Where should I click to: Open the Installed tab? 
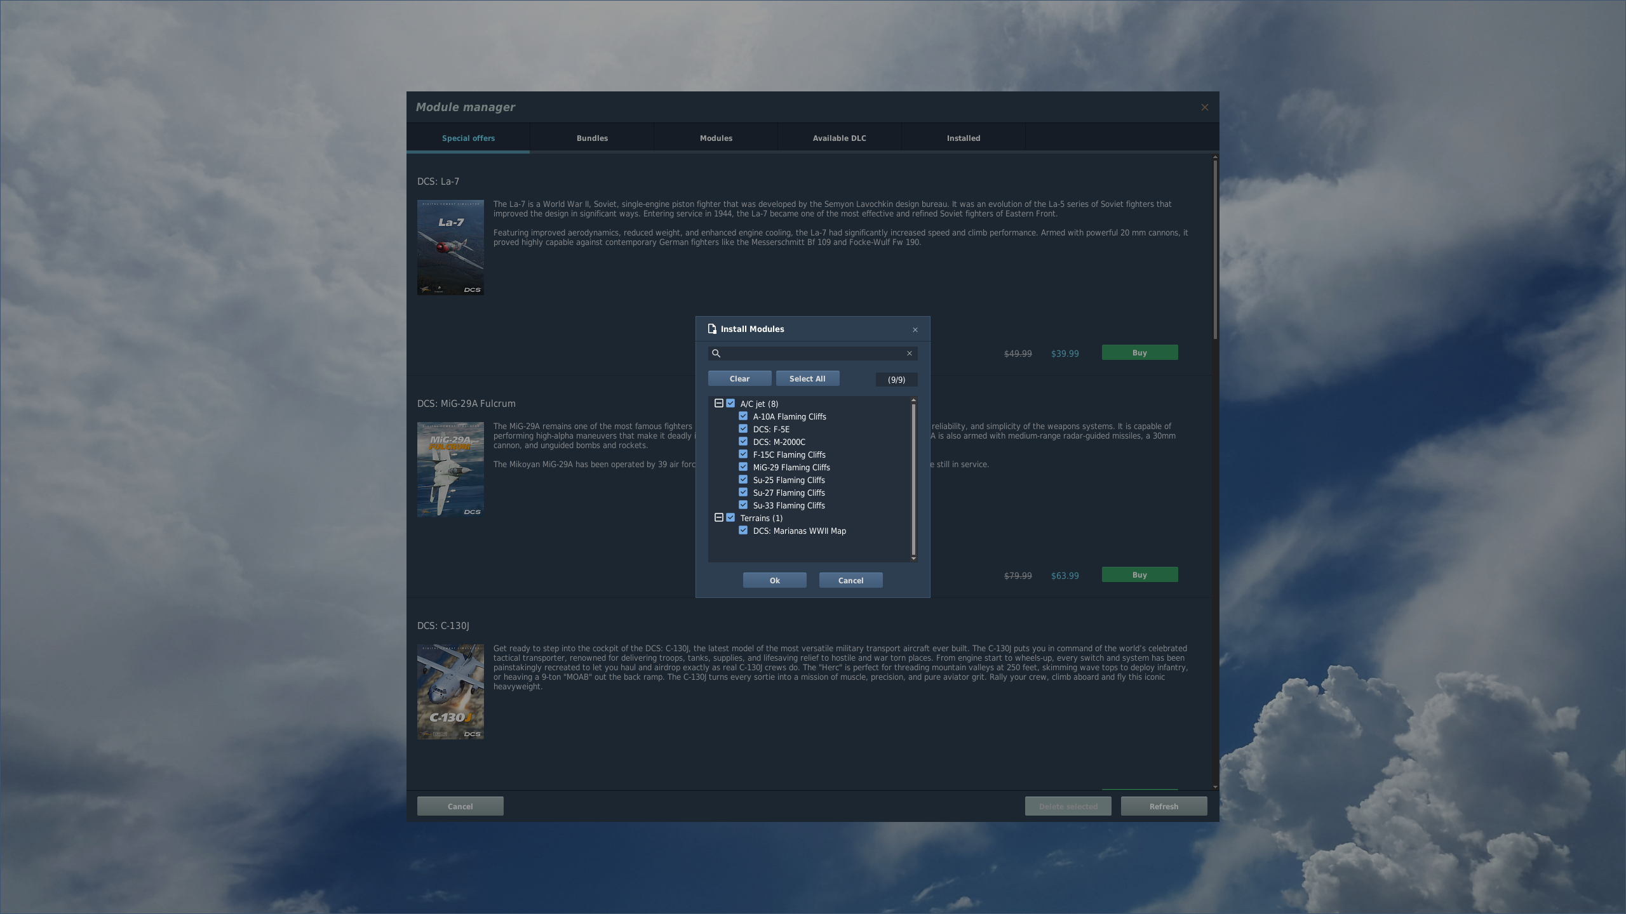point(963,138)
